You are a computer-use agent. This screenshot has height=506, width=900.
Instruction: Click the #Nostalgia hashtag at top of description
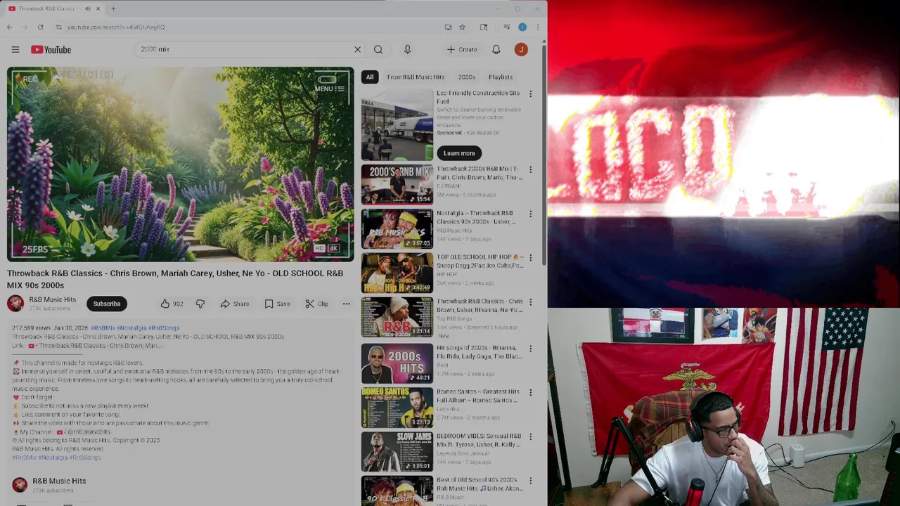pyautogui.click(x=131, y=328)
